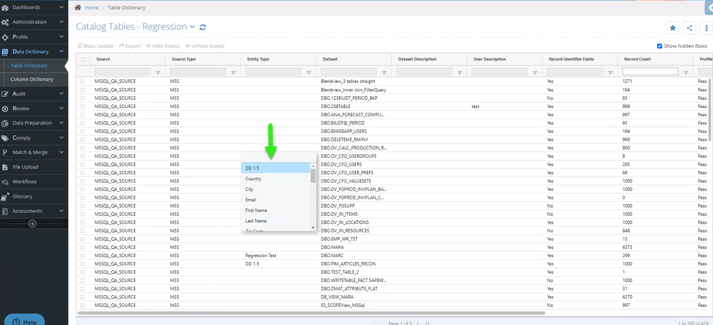This screenshot has width=713, height=325.
Task: Check the ES_SCOPEView_MSSql row checkbox
Action: click(x=83, y=305)
